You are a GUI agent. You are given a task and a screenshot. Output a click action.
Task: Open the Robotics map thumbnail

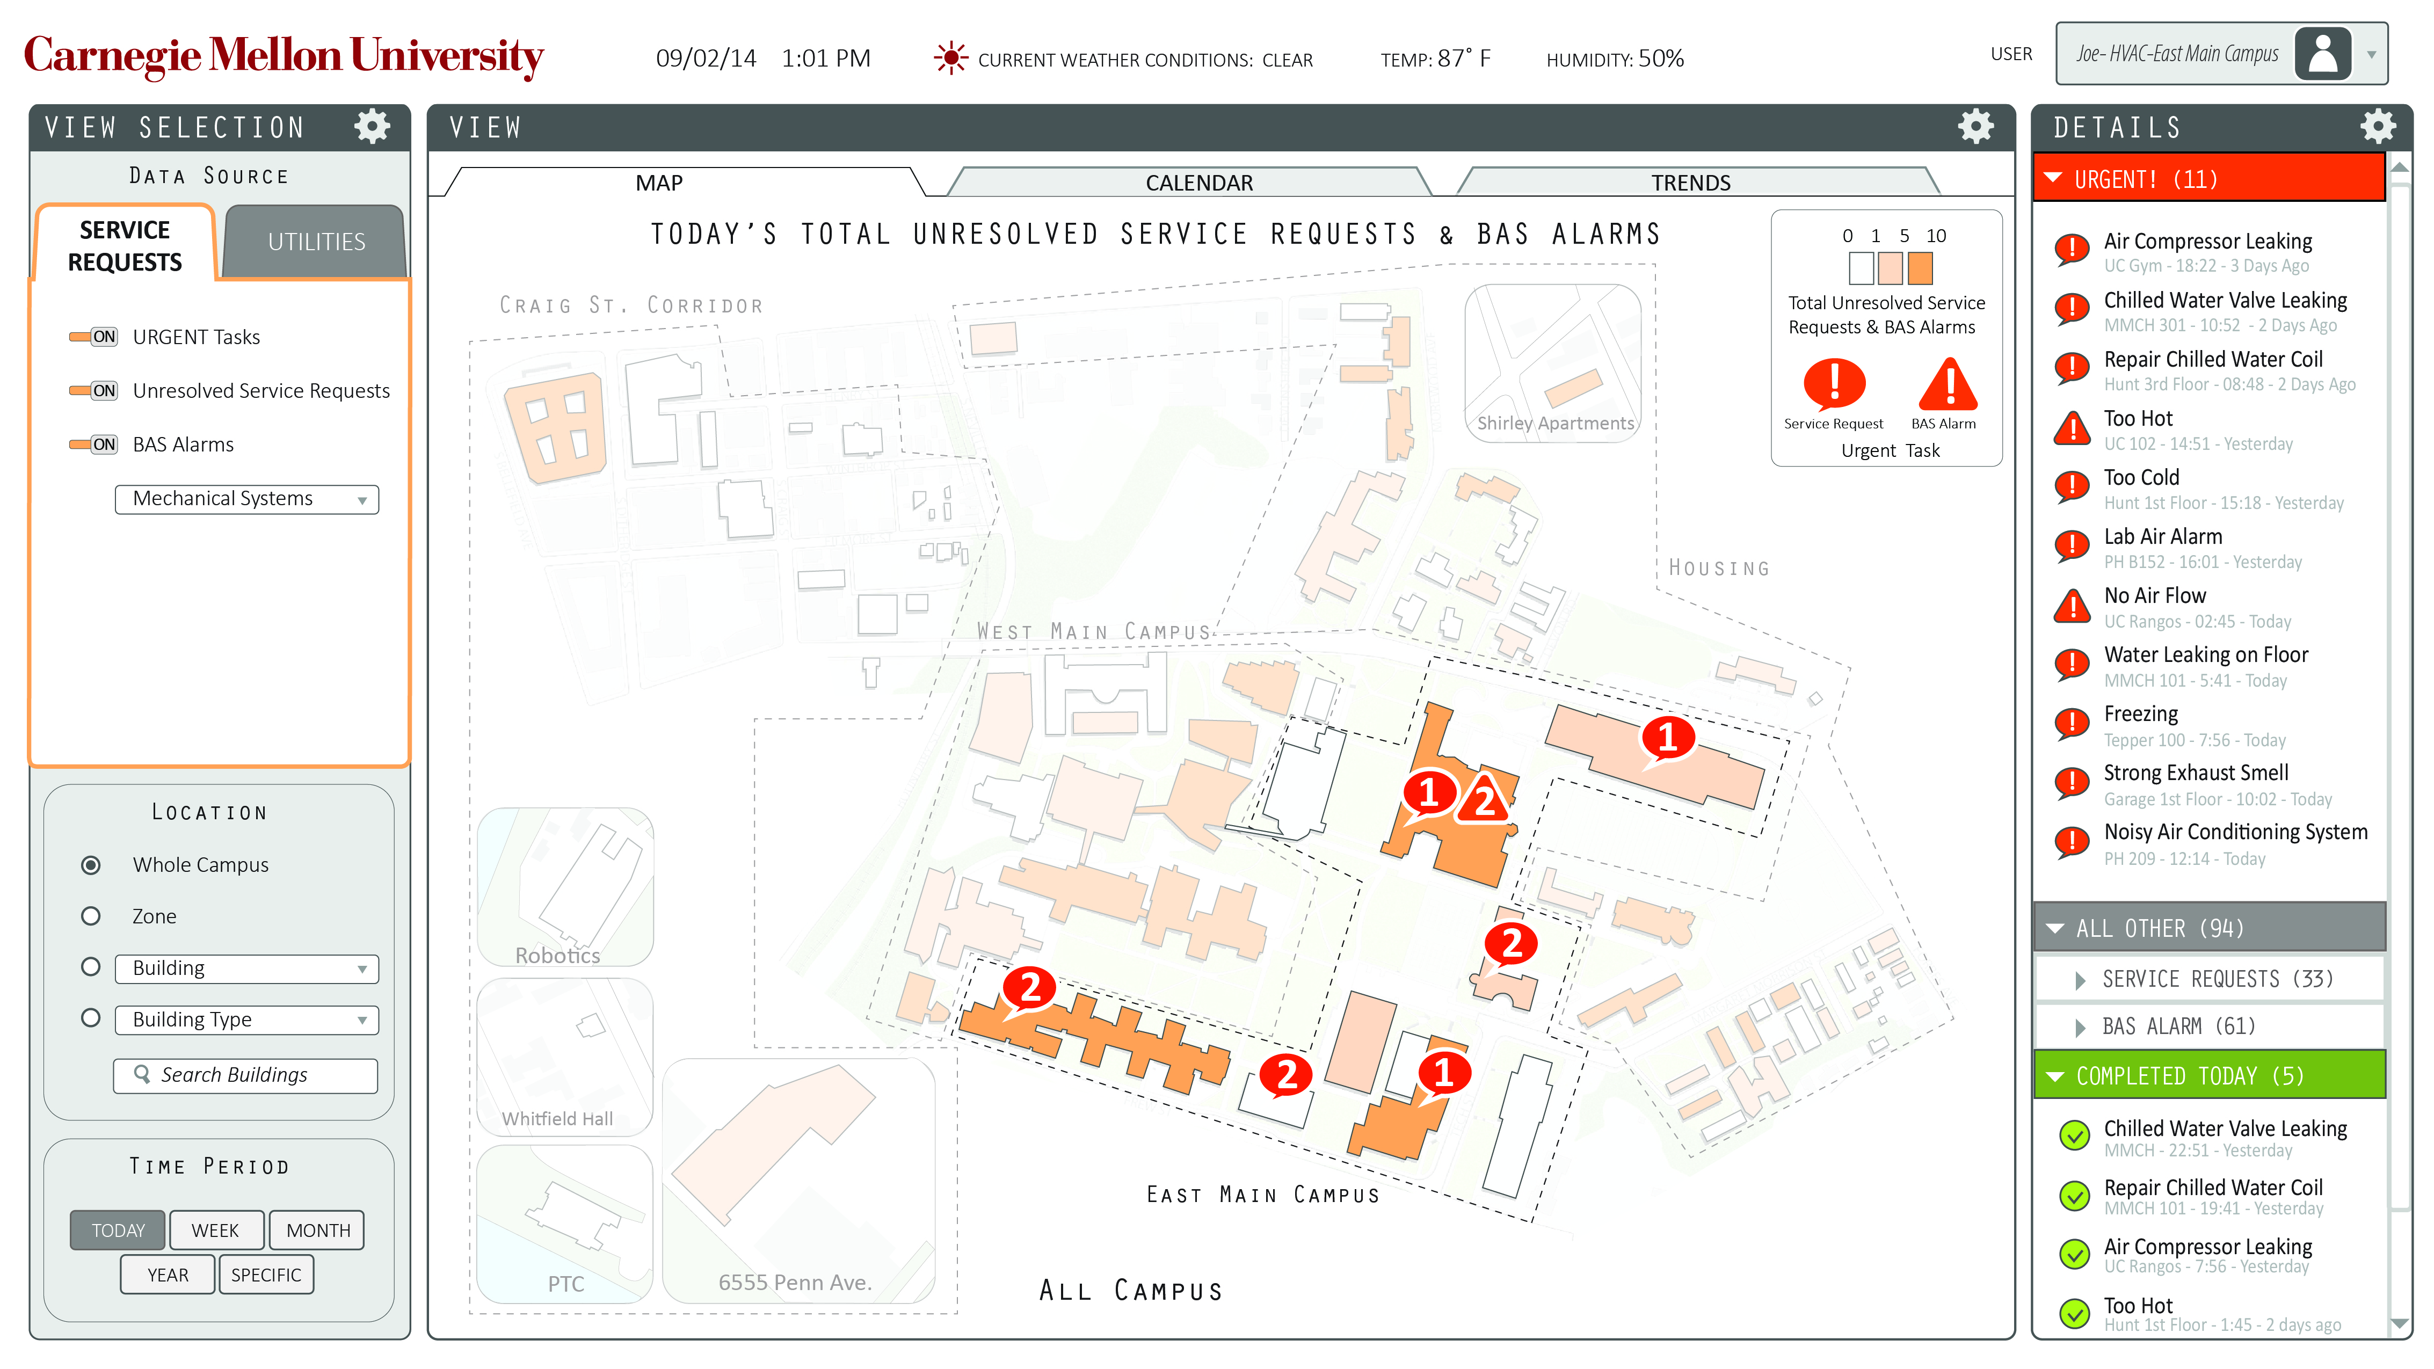564,886
